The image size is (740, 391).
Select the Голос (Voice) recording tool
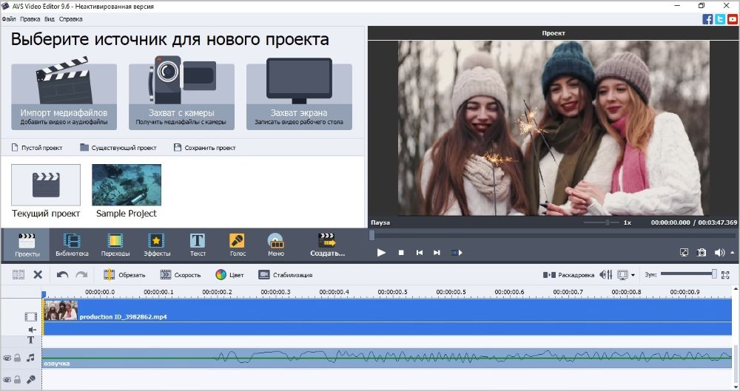(x=237, y=245)
